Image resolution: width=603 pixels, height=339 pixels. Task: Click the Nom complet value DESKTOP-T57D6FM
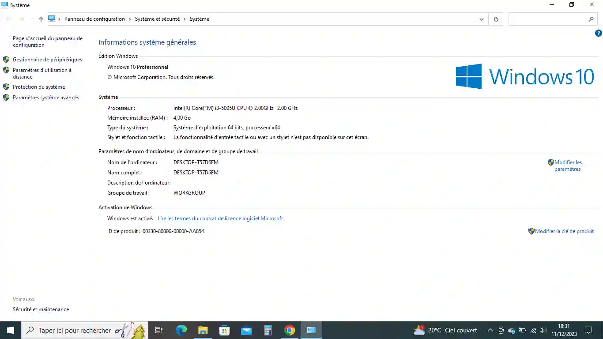[x=196, y=173]
